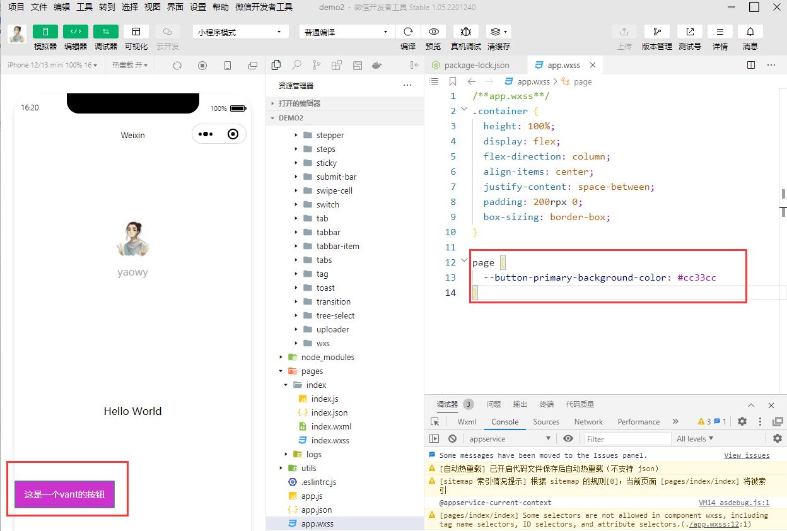787x531 pixels.
Task: Toggle the element inspector arrow icon
Action: 434,421
